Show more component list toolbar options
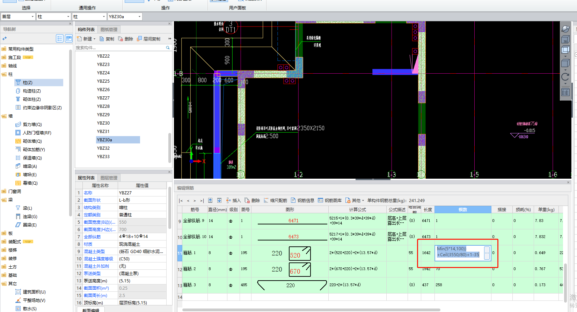Viewport: 577px width, 312px height. (x=170, y=39)
